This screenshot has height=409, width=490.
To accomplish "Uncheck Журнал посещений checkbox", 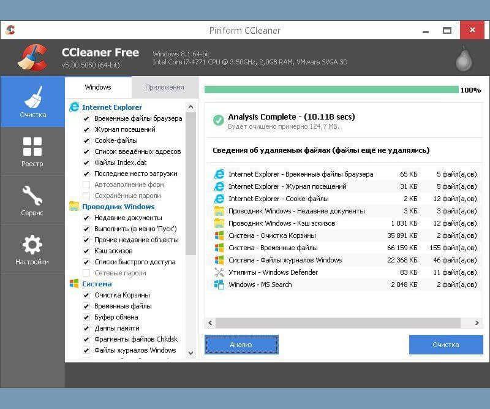I will point(86,129).
